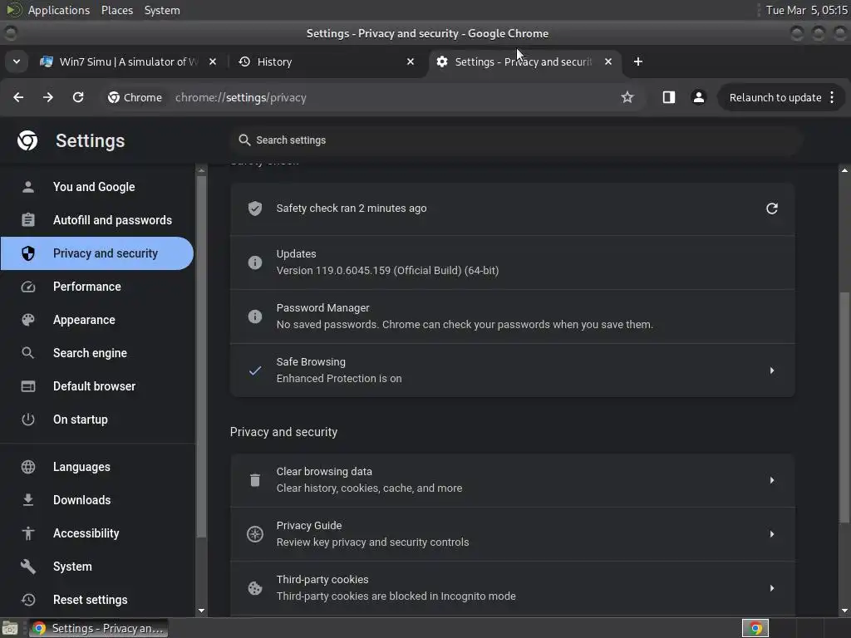
Task: Click the Reset settings clock icon
Action: point(28,600)
